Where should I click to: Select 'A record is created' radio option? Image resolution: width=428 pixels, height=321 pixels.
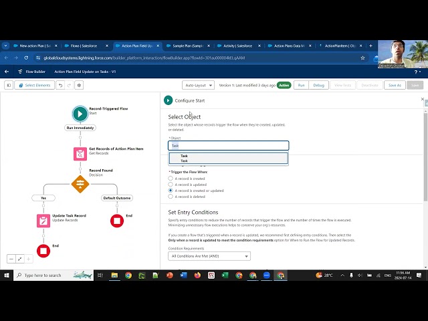(x=171, y=179)
